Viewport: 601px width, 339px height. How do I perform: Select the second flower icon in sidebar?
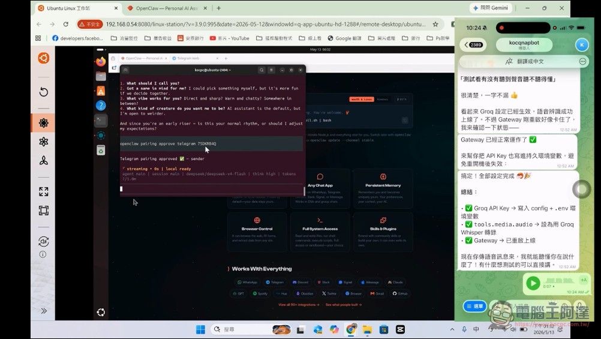(44, 142)
